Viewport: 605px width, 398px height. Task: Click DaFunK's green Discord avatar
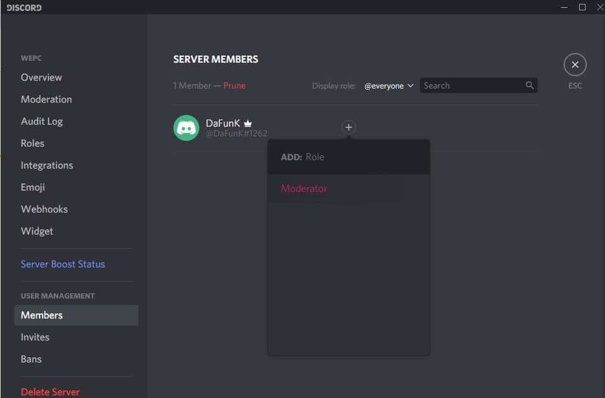coord(186,128)
